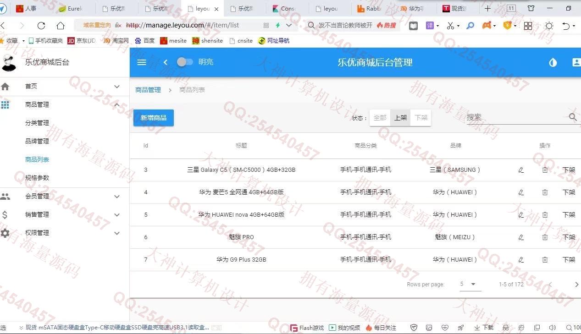Screen dimensions: 581x334
Task: Click the 搜索 search input field
Action: click(516, 117)
